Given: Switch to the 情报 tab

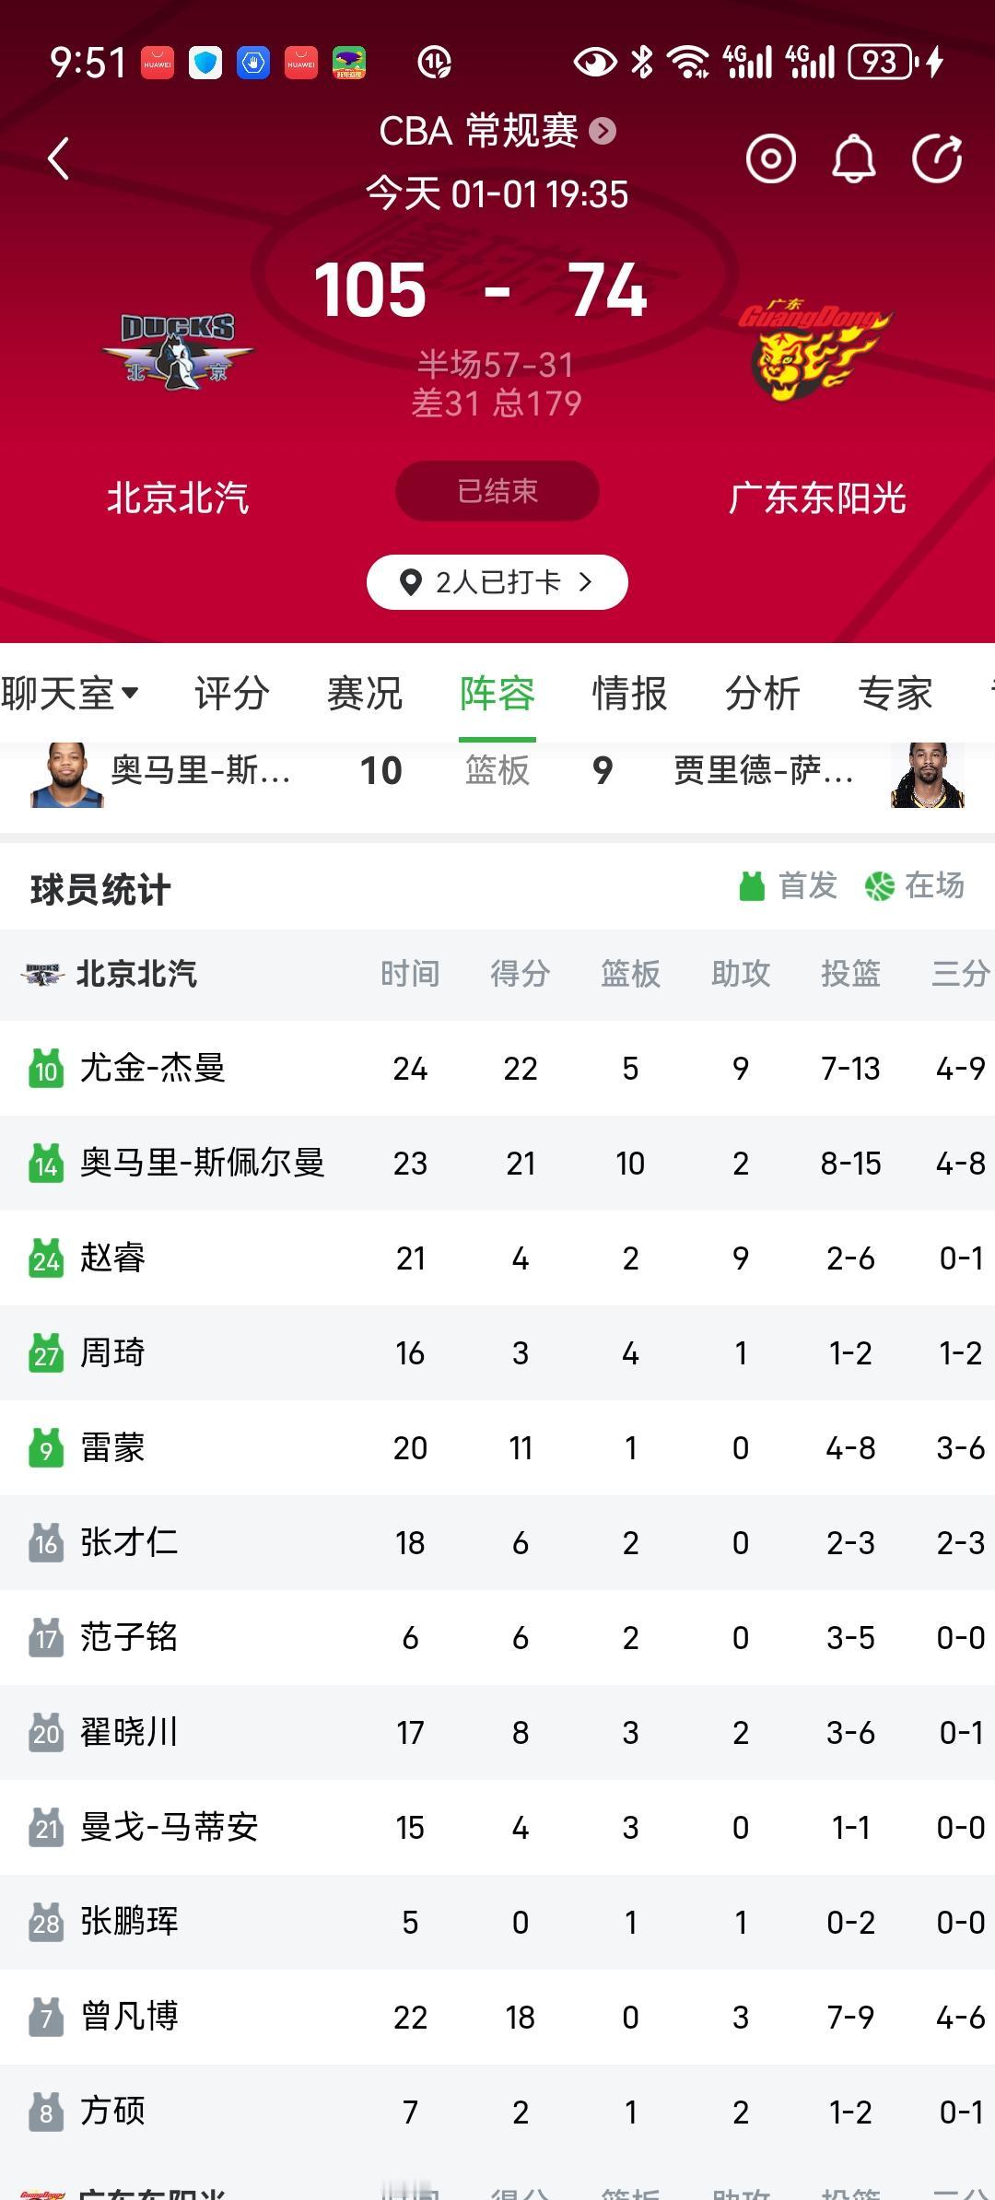Looking at the screenshot, I should click(629, 693).
